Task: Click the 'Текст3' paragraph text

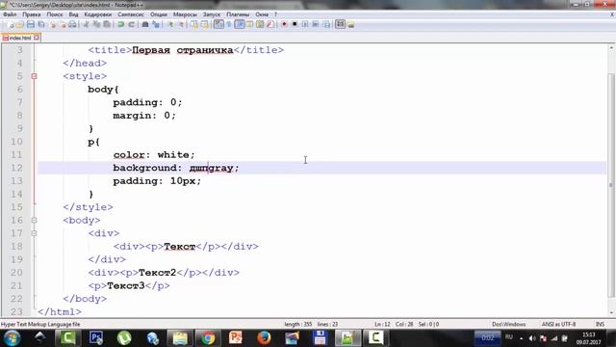Action: pos(126,285)
